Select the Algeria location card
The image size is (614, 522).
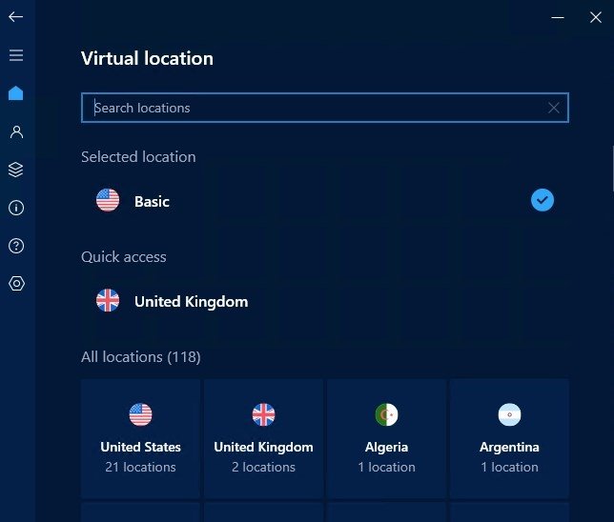(386, 438)
